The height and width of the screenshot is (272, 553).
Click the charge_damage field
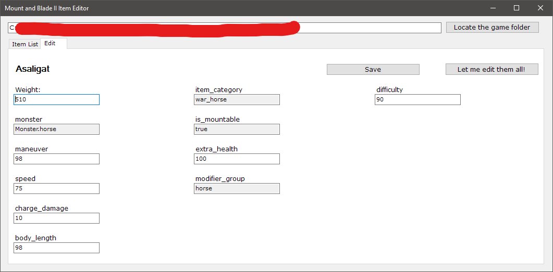point(57,218)
